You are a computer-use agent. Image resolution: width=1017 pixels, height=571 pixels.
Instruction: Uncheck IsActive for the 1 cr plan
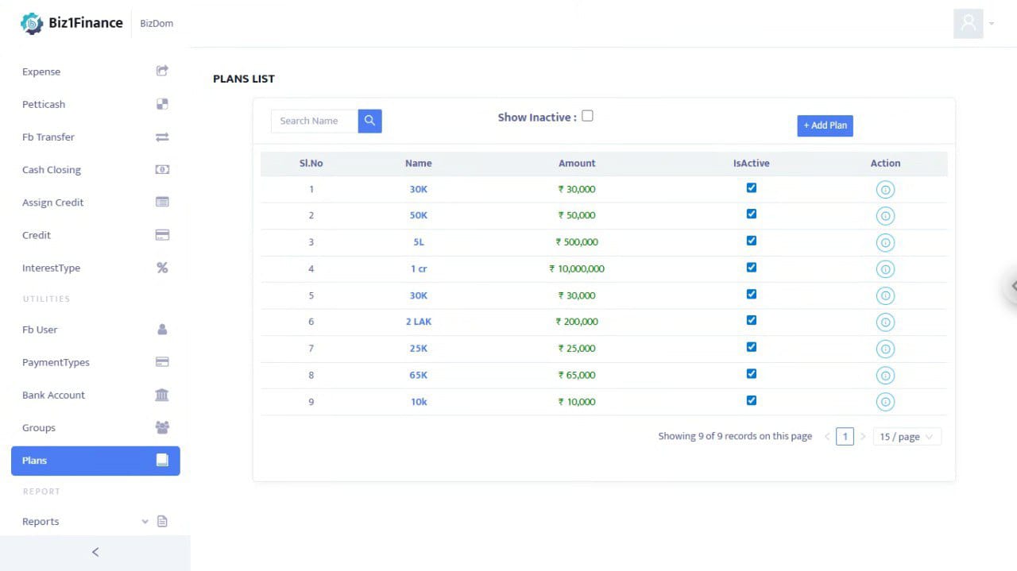[x=752, y=268]
